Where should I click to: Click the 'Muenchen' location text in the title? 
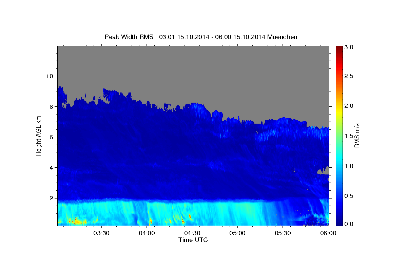282,37
